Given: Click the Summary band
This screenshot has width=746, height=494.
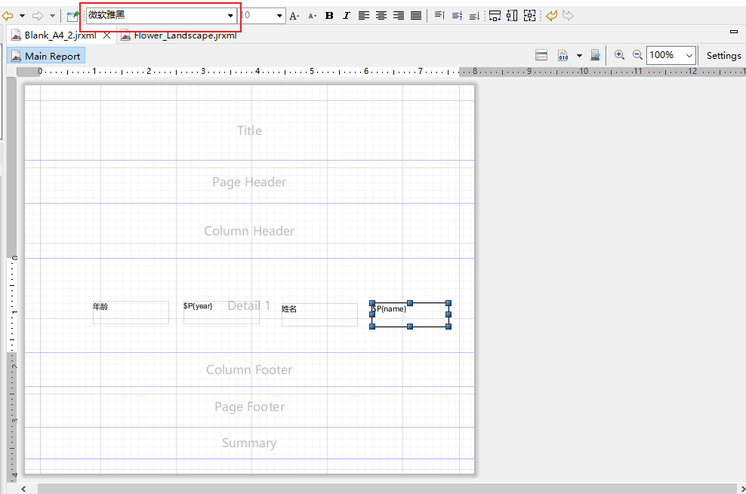Looking at the screenshot, I should [249, 443].
